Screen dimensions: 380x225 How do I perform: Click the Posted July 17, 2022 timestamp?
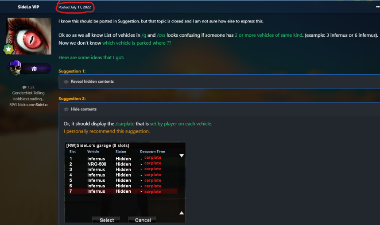coord(75,7)
